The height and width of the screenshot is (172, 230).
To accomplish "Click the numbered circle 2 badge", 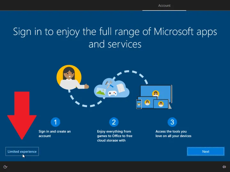I will pyautogui.click(x=113, y=122).
